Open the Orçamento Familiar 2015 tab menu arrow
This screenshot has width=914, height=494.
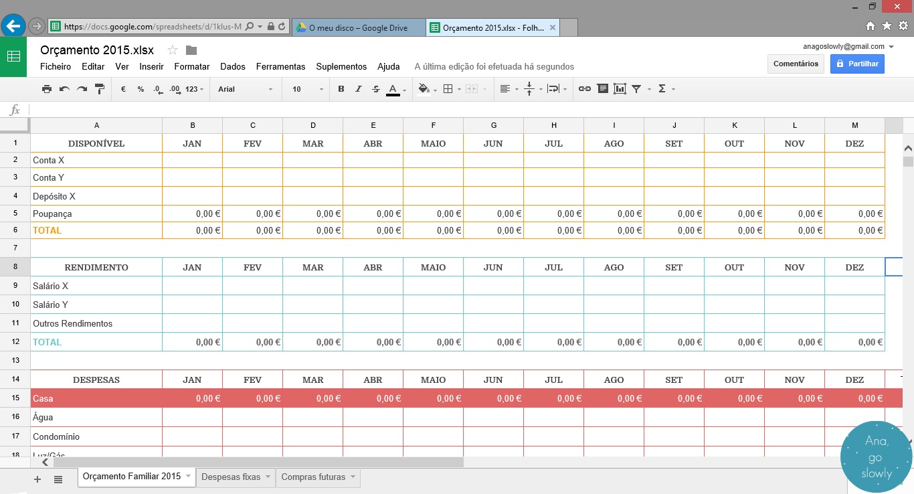point(189,477)
